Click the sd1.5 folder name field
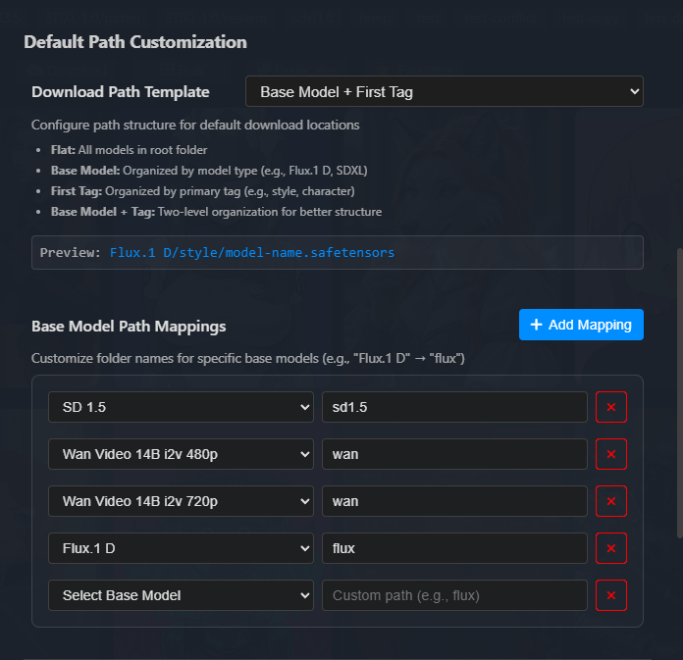The image size is (683, 660). (454, 407)
